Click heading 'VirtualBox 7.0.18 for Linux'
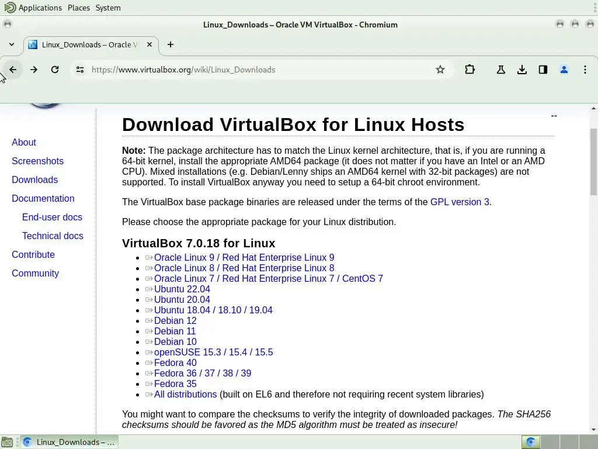The height and width of the screenshot is (449, 598). pos(199,243)
